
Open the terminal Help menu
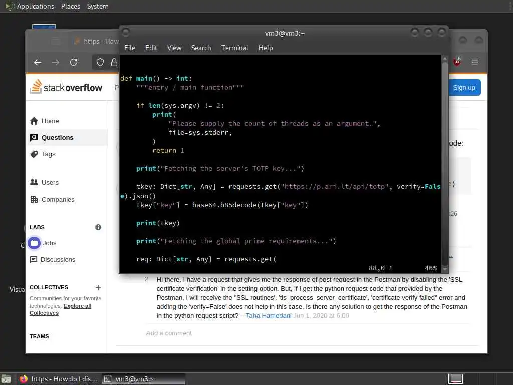coord(266,48)
